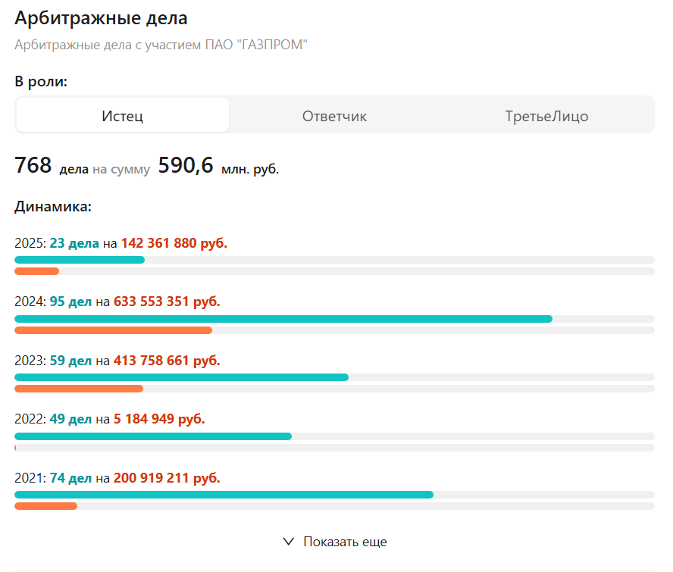The height and width of the screenshot is (572, 673).
Task: Open the 95 дел link for 2024
Action: (x=70, y=302)
